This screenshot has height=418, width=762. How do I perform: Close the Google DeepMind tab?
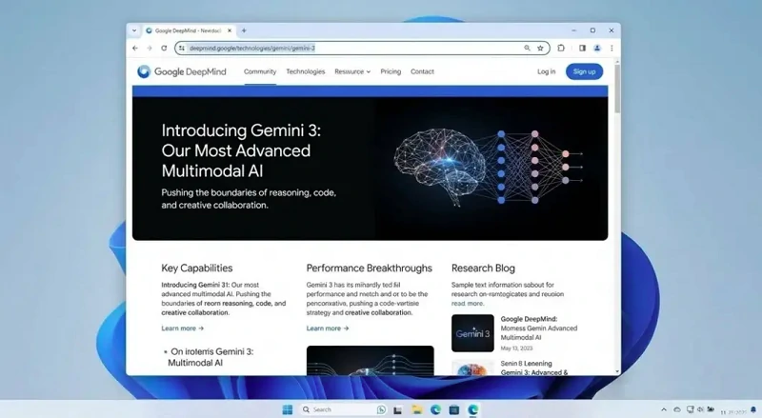[x=230, y=30]
